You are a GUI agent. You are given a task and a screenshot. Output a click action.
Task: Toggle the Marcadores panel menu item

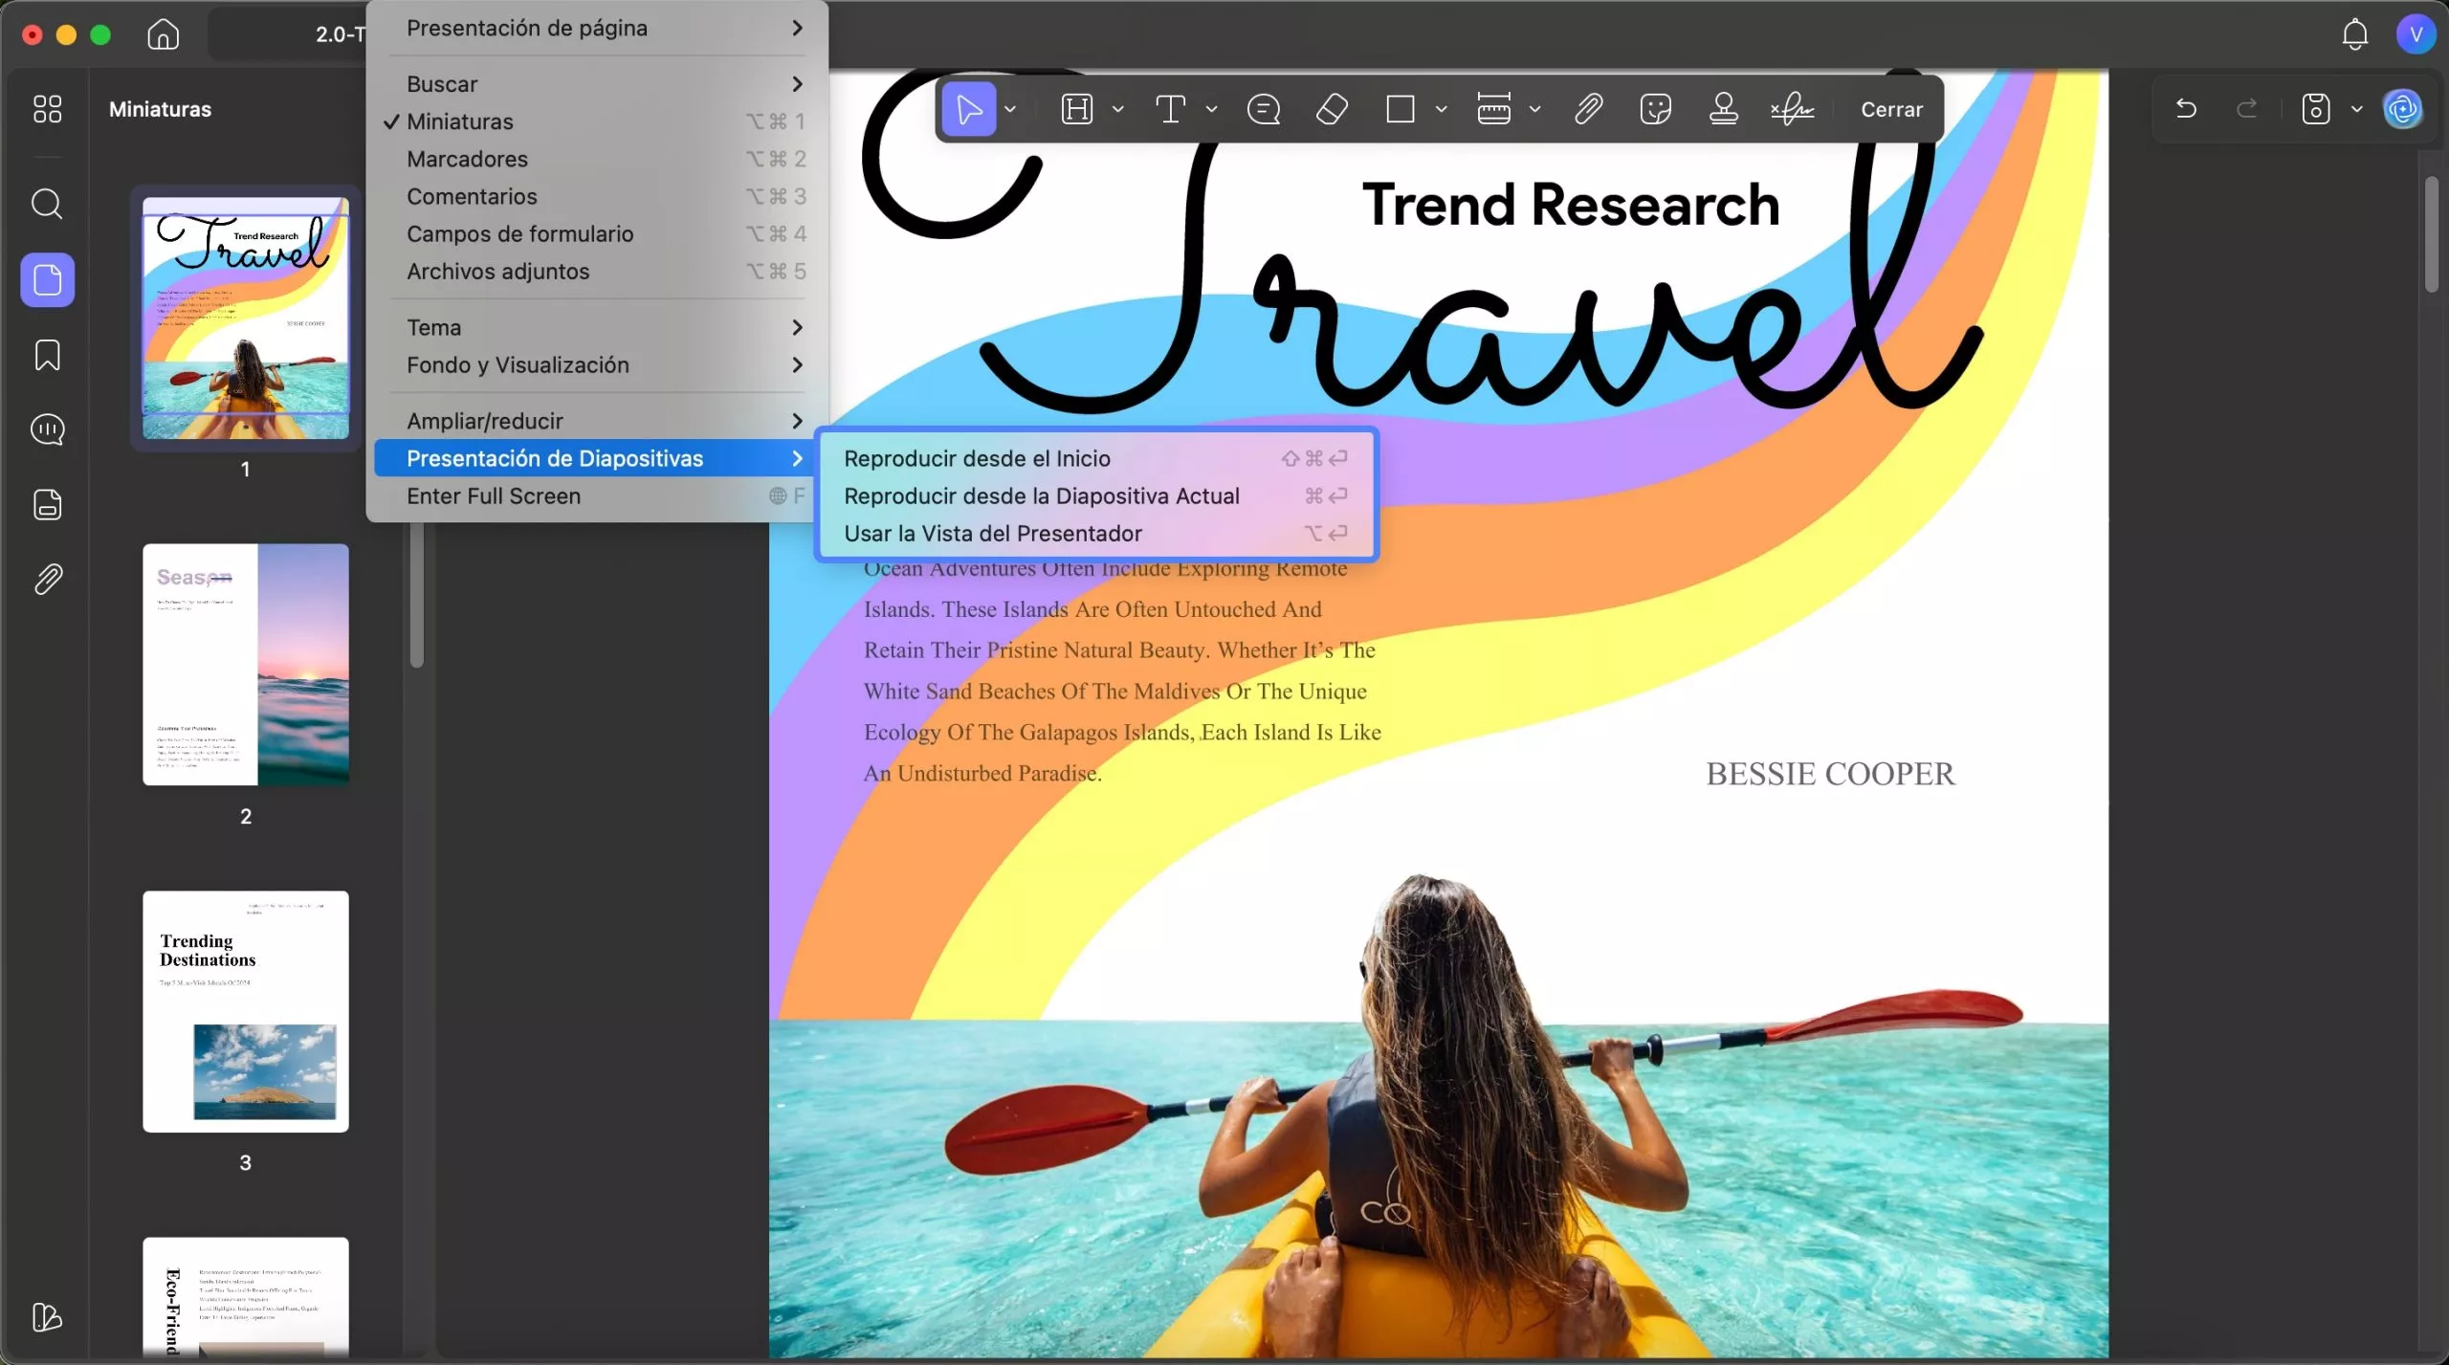(x=595, y=159)
